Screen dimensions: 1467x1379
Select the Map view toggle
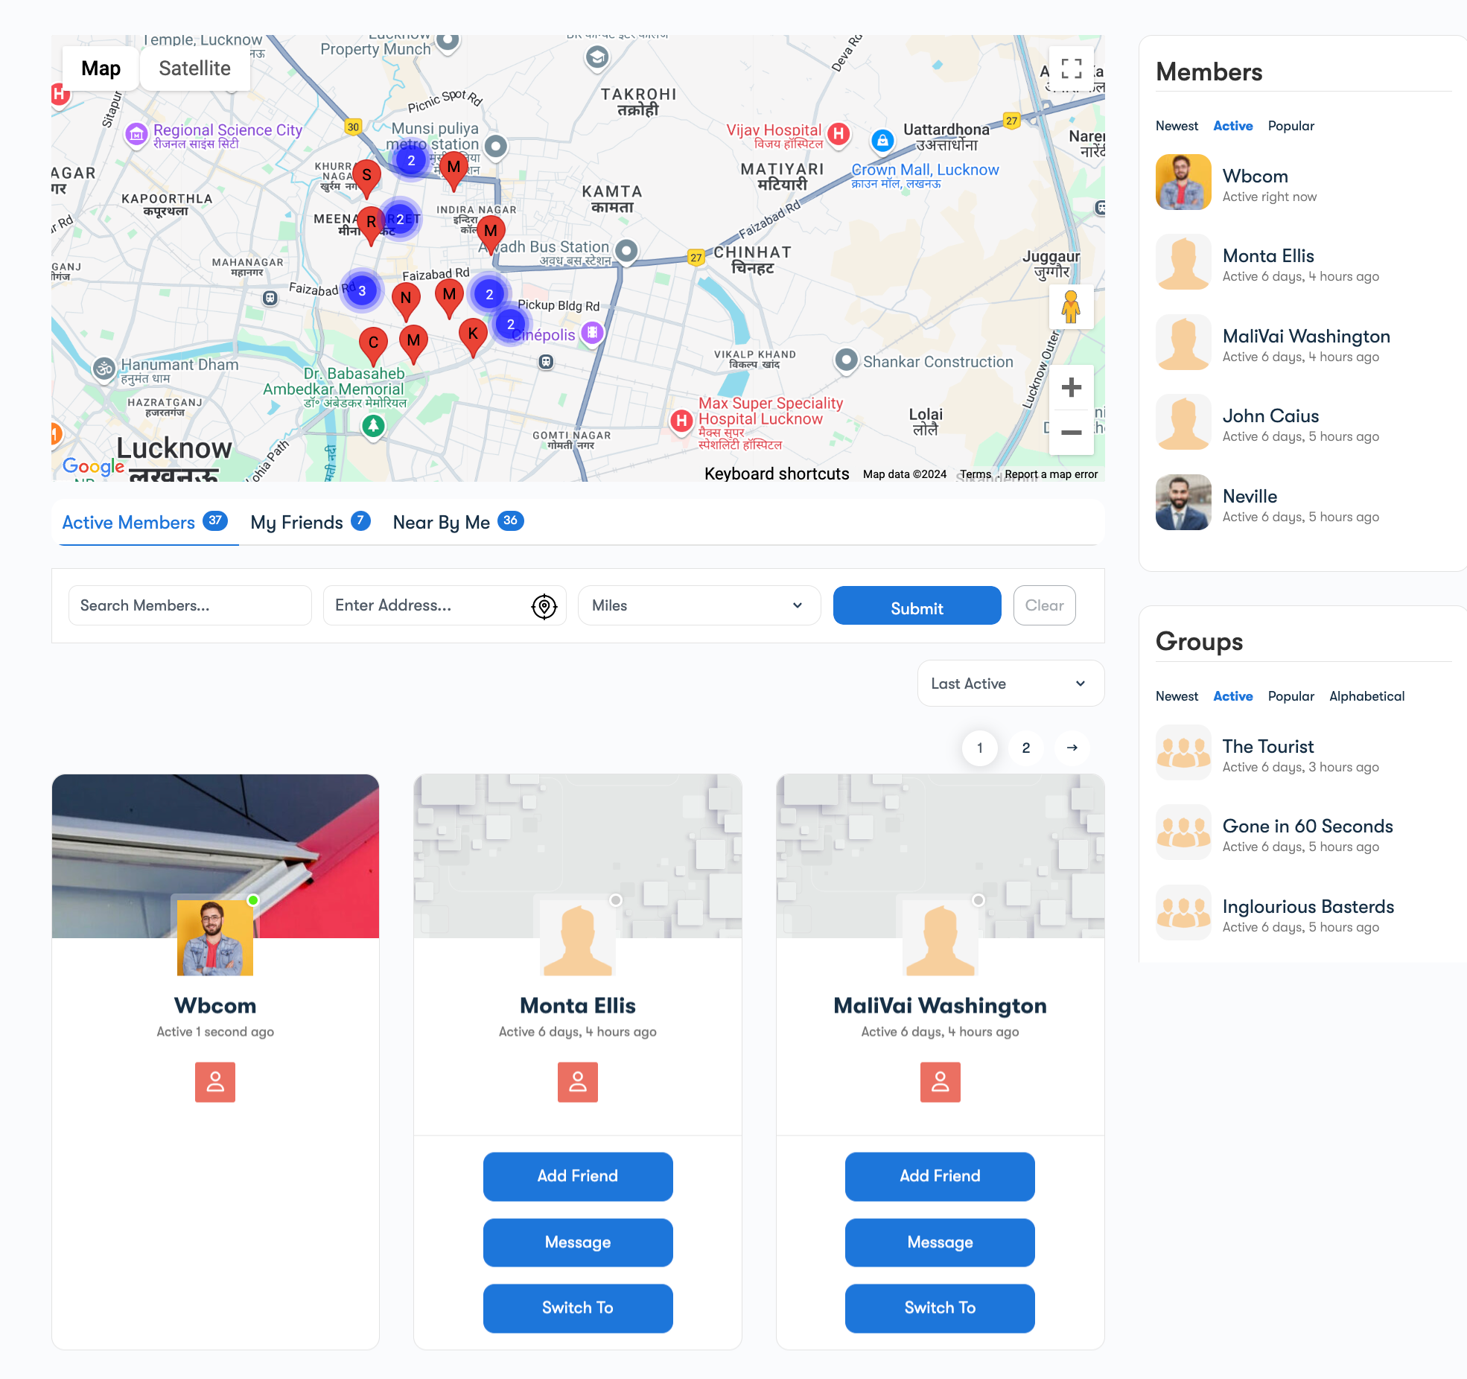101,69
